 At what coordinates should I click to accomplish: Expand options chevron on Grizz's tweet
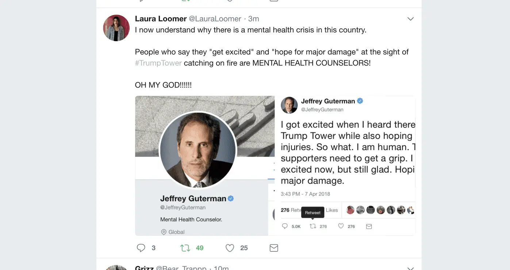pyautogui.click(x=410, y=268)
